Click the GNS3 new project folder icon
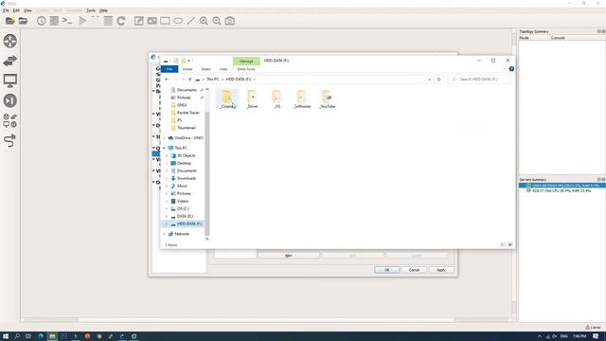Image resolution: width=606 pixels, height=341 pixels. coord(10,21)
